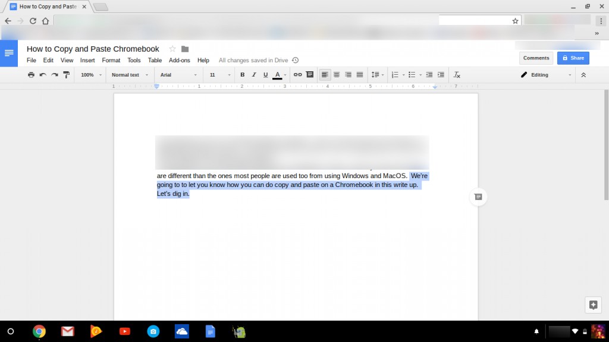This screenshot has width=609, height=342.
Task: Apply a bulleted list
Action: [x=412, y=75]
